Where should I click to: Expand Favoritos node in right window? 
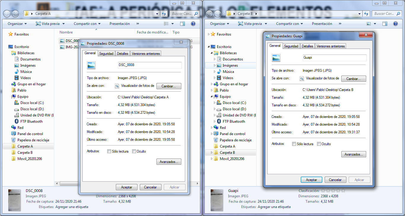[209, 34]
